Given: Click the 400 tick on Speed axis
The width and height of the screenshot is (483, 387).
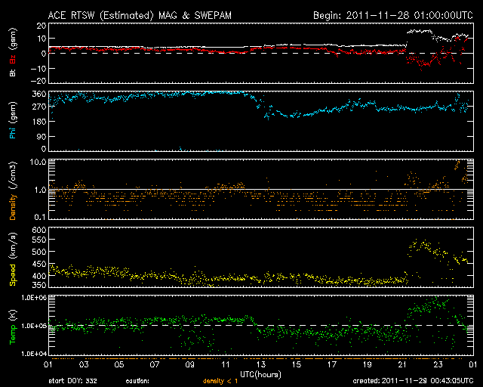Looking at the screenshot, I should coord(39,276).
